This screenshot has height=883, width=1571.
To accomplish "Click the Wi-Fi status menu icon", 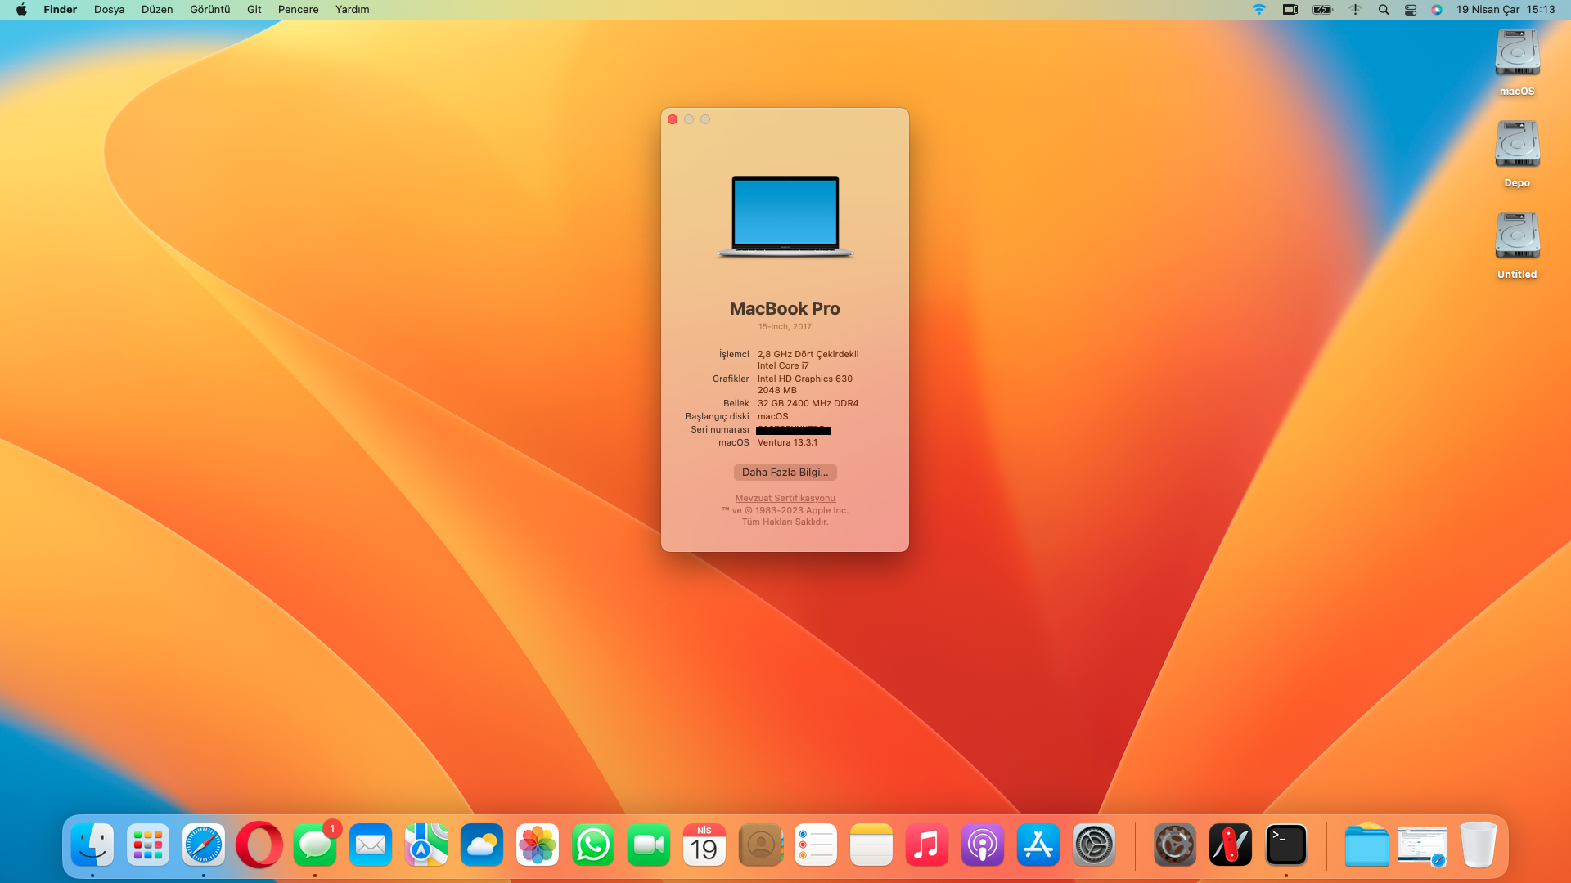I will pyautogui.click(x=1258, y=10).
